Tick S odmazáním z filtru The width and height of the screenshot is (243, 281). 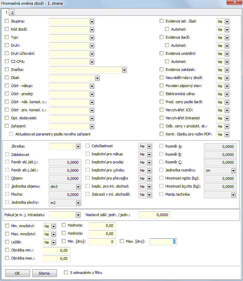pyautogui.click(x=66, y=272)
